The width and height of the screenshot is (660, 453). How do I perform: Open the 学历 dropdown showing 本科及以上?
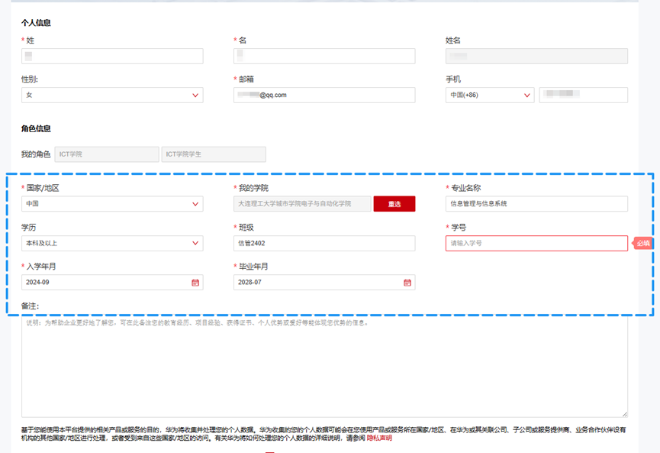pyautogui.click(x=112, y=243)
